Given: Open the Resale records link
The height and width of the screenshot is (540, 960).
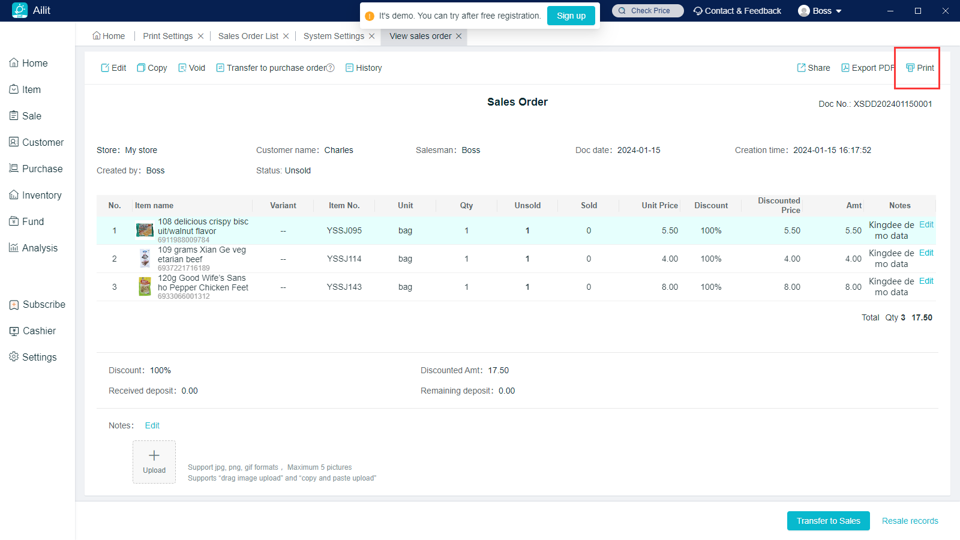Looking at the screenshot, I should pyautogui.click(x=910, y=521).
